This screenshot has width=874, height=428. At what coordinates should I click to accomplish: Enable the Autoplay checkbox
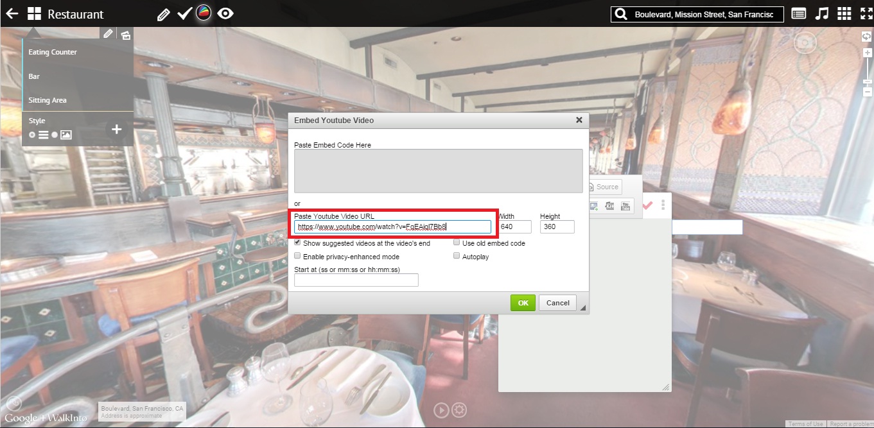pos(457,255)
